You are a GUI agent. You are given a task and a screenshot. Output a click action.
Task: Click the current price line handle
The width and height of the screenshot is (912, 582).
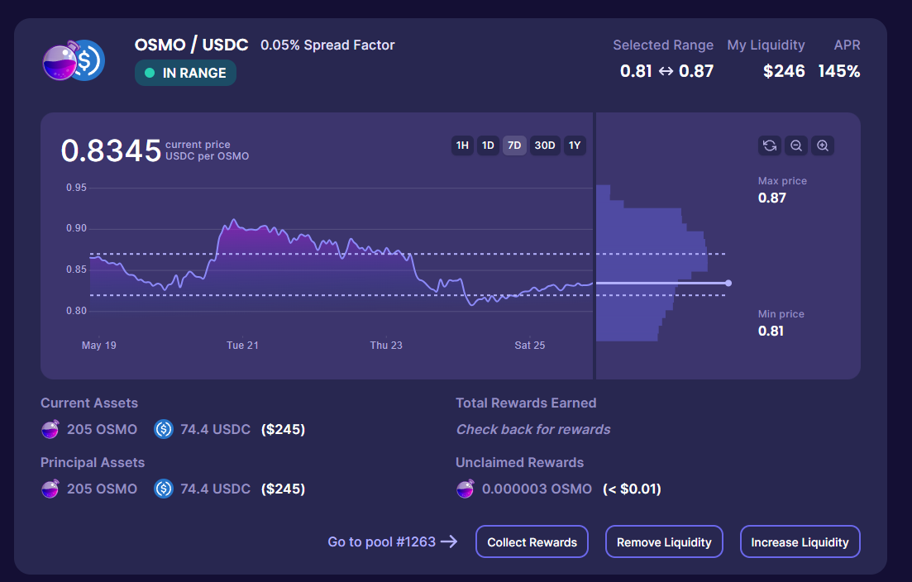click(728, 284)
